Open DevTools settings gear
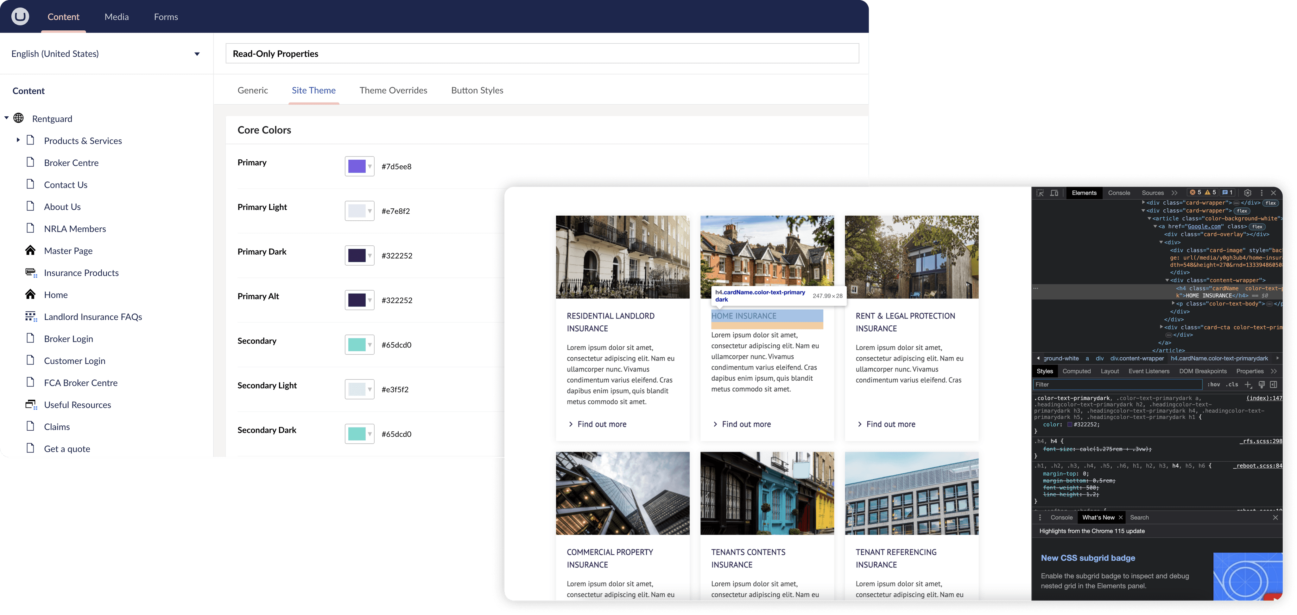The image size is (1297, 615). 1247,193
